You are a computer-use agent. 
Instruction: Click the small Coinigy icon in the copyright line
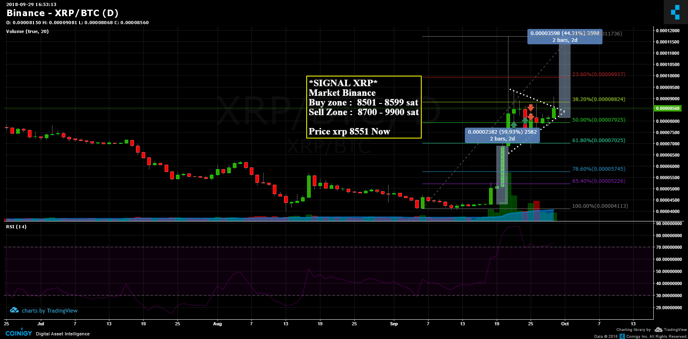pyautogui.click(x=622, y=336)
